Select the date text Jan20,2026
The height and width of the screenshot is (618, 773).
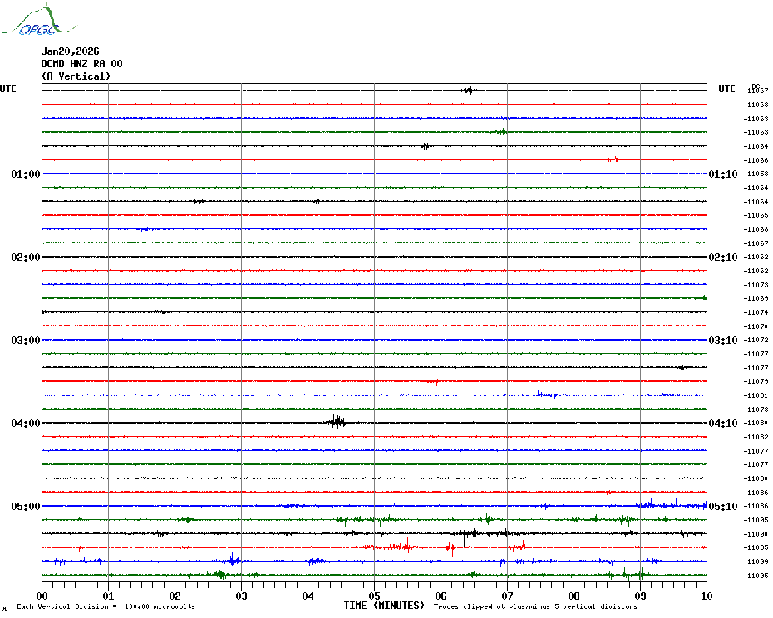coord(70,51)
